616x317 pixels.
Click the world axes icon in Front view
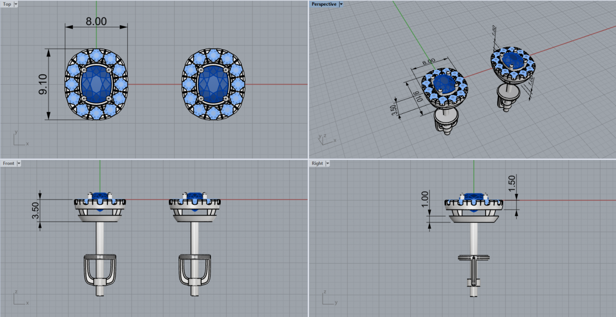[20, 298]
